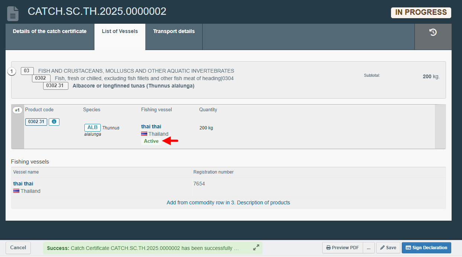Click Thailand flag in Fishing vessels table

coord(16,191)
